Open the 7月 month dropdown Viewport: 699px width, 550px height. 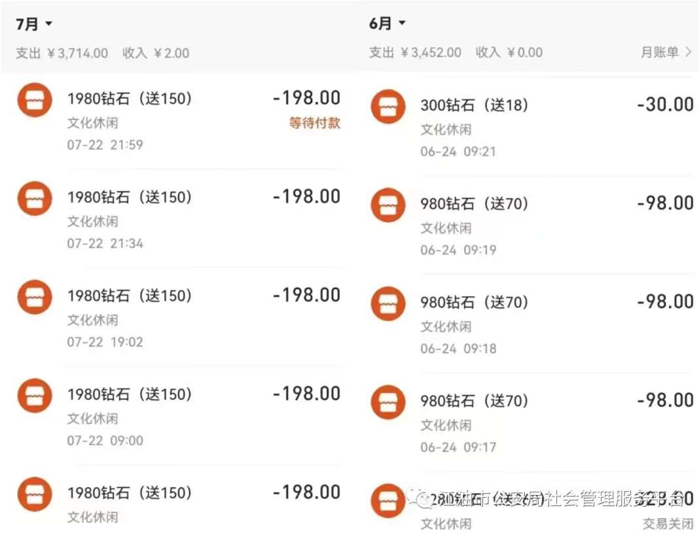34,24
